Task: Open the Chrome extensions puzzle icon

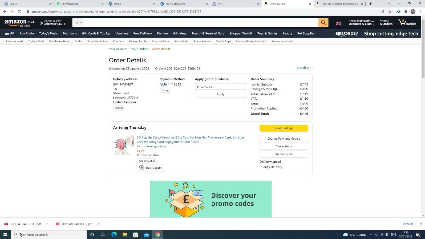Action: pos(406,11)
